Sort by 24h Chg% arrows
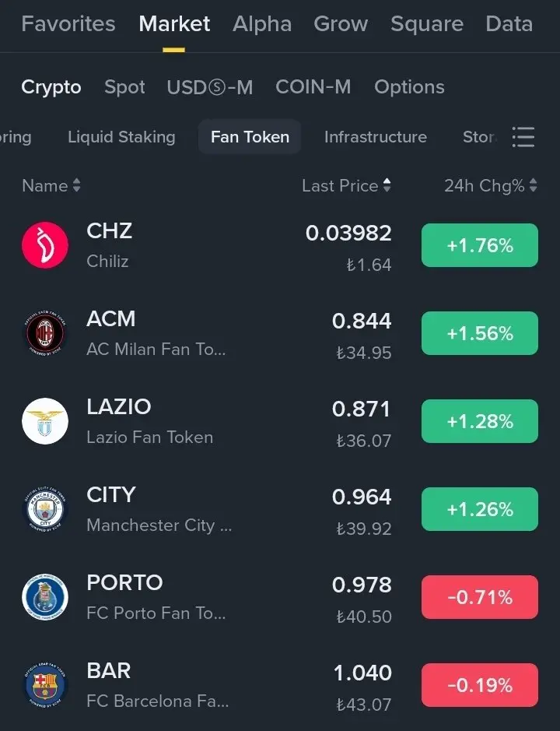Viewport: 560px width, 731px height. 534,185
